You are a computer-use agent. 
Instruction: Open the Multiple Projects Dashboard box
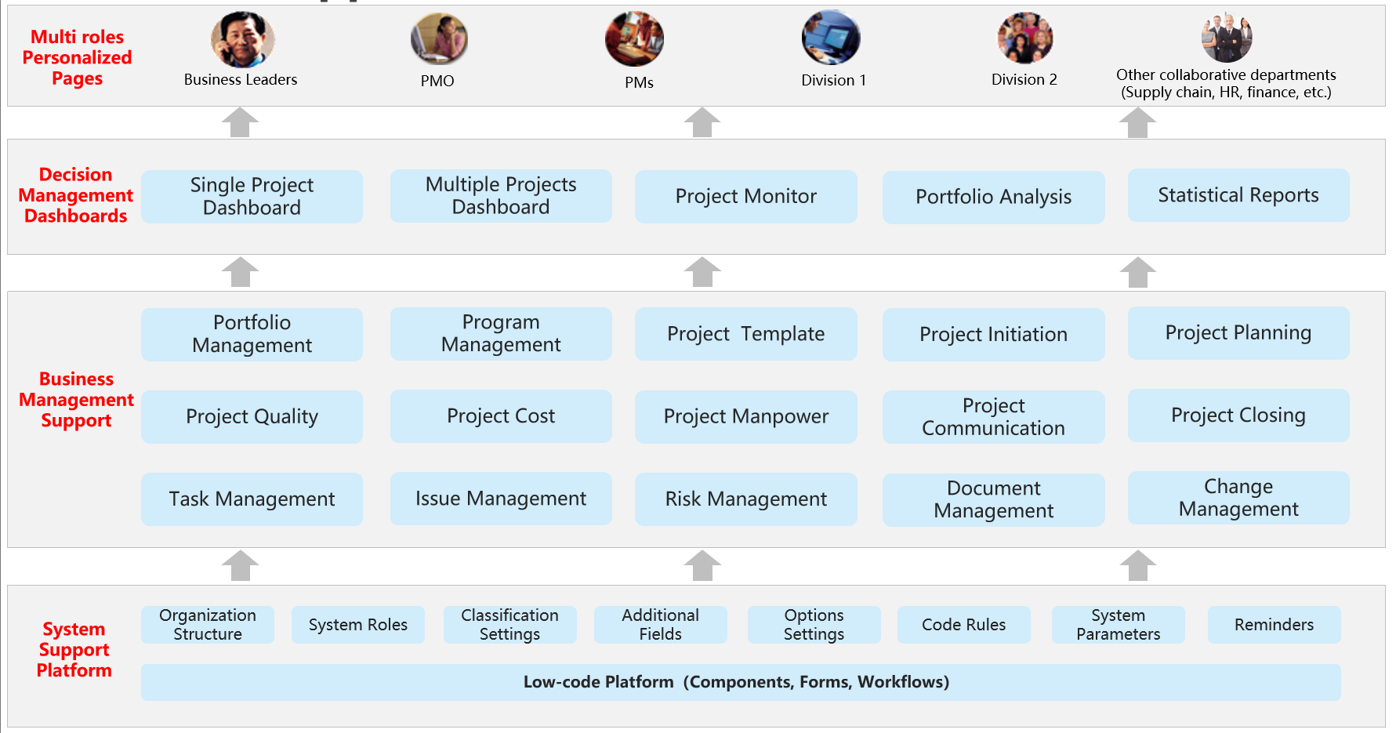[x=501, y=196]
